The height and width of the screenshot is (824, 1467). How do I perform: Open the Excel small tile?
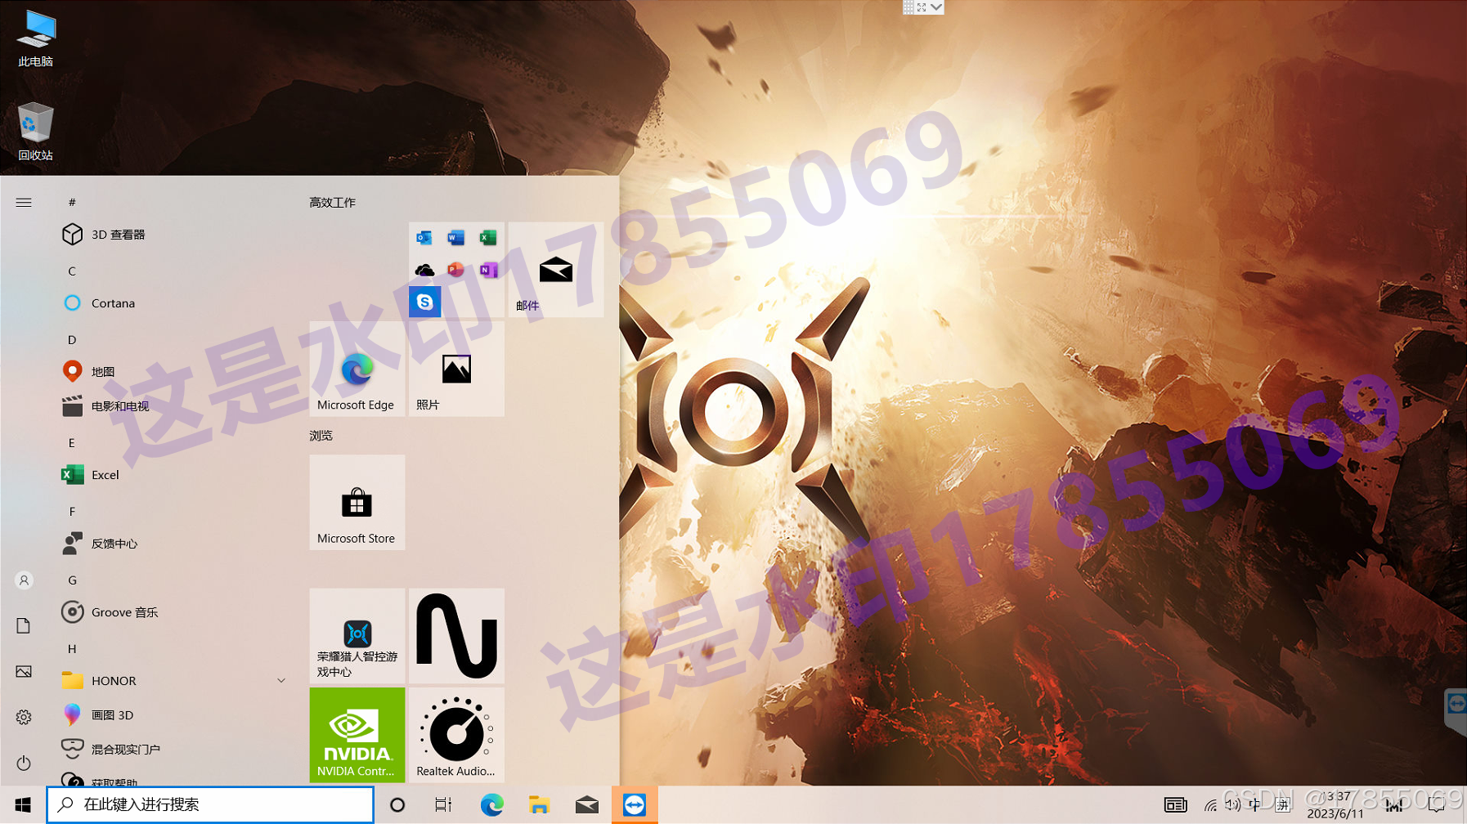488,238
